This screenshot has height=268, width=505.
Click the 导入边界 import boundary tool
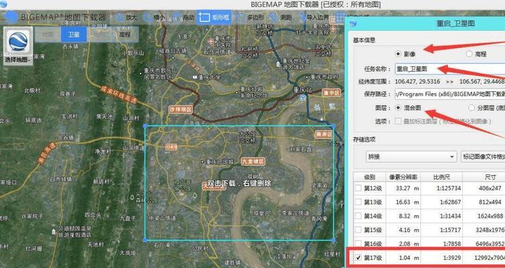(313, 17)
